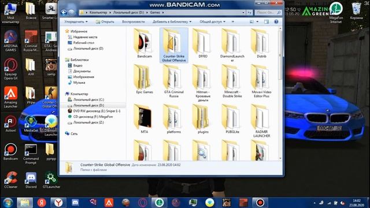Open the DFFIO folder
The image size is (370, 208).
[203, 44]
